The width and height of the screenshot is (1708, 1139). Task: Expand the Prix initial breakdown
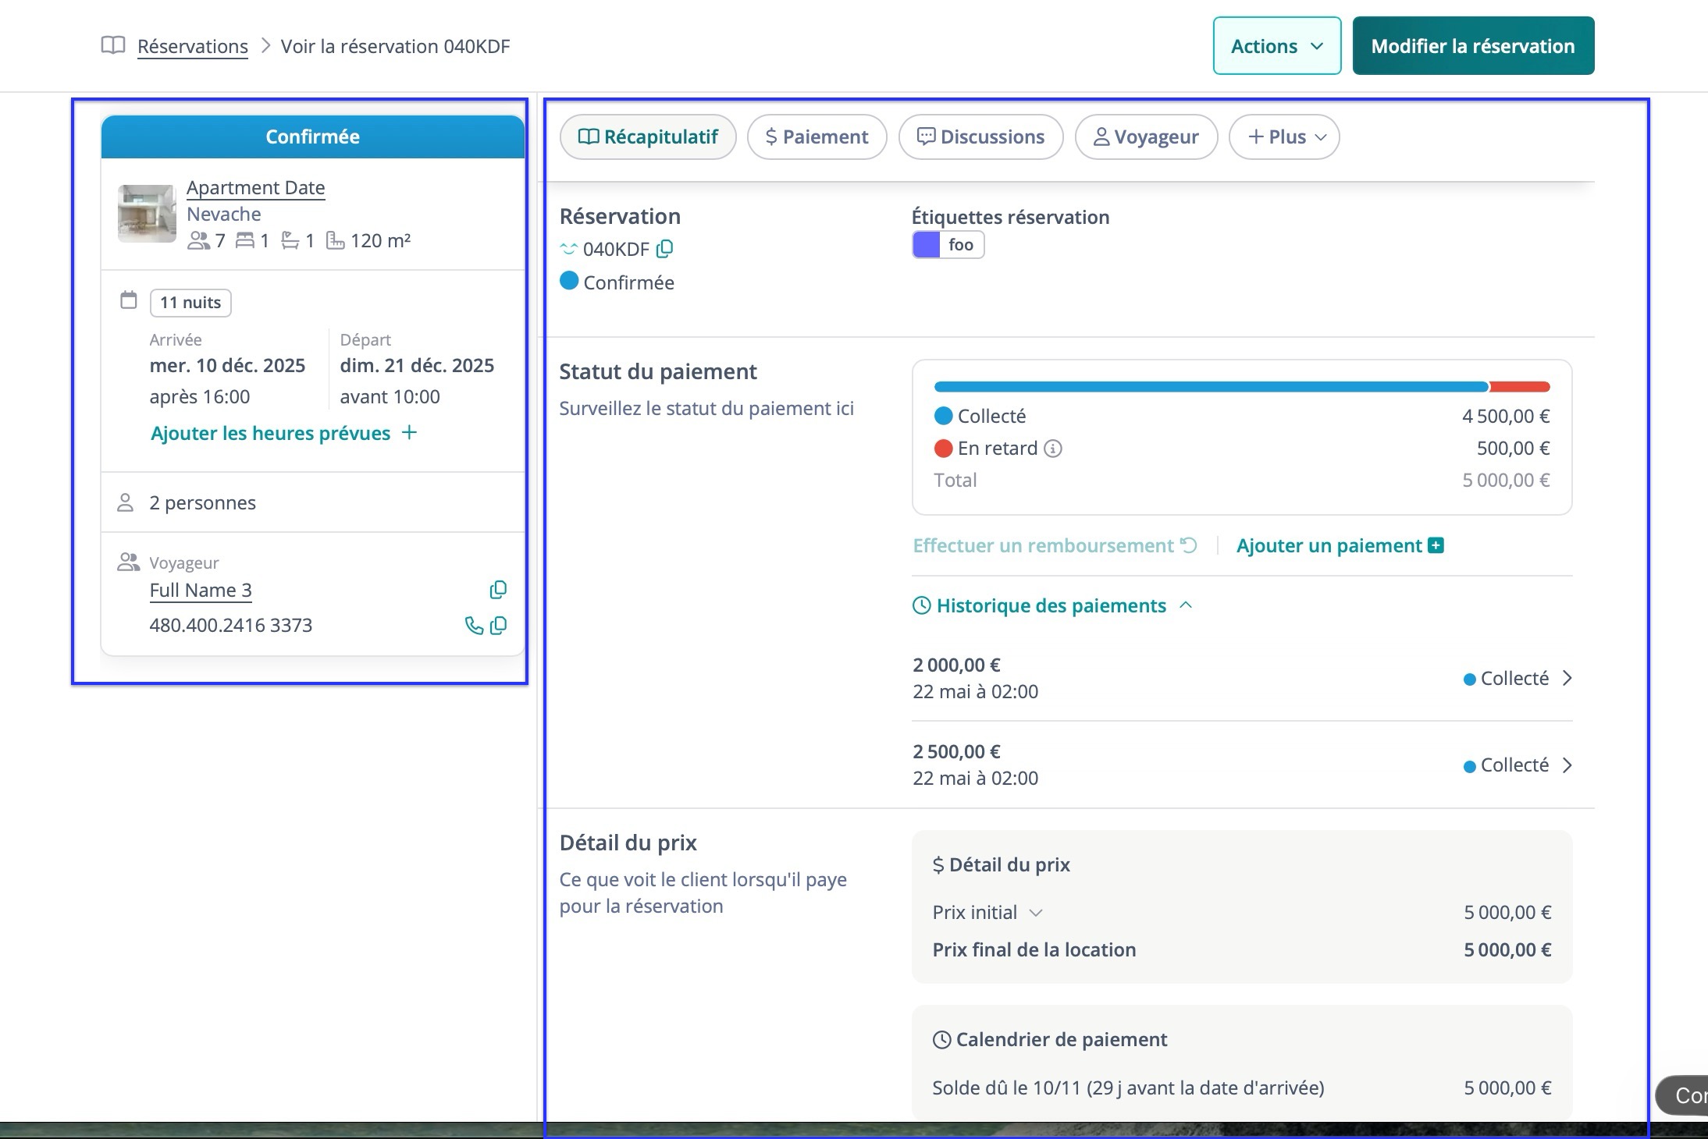pyautogui.click(x=1036, y=912)
